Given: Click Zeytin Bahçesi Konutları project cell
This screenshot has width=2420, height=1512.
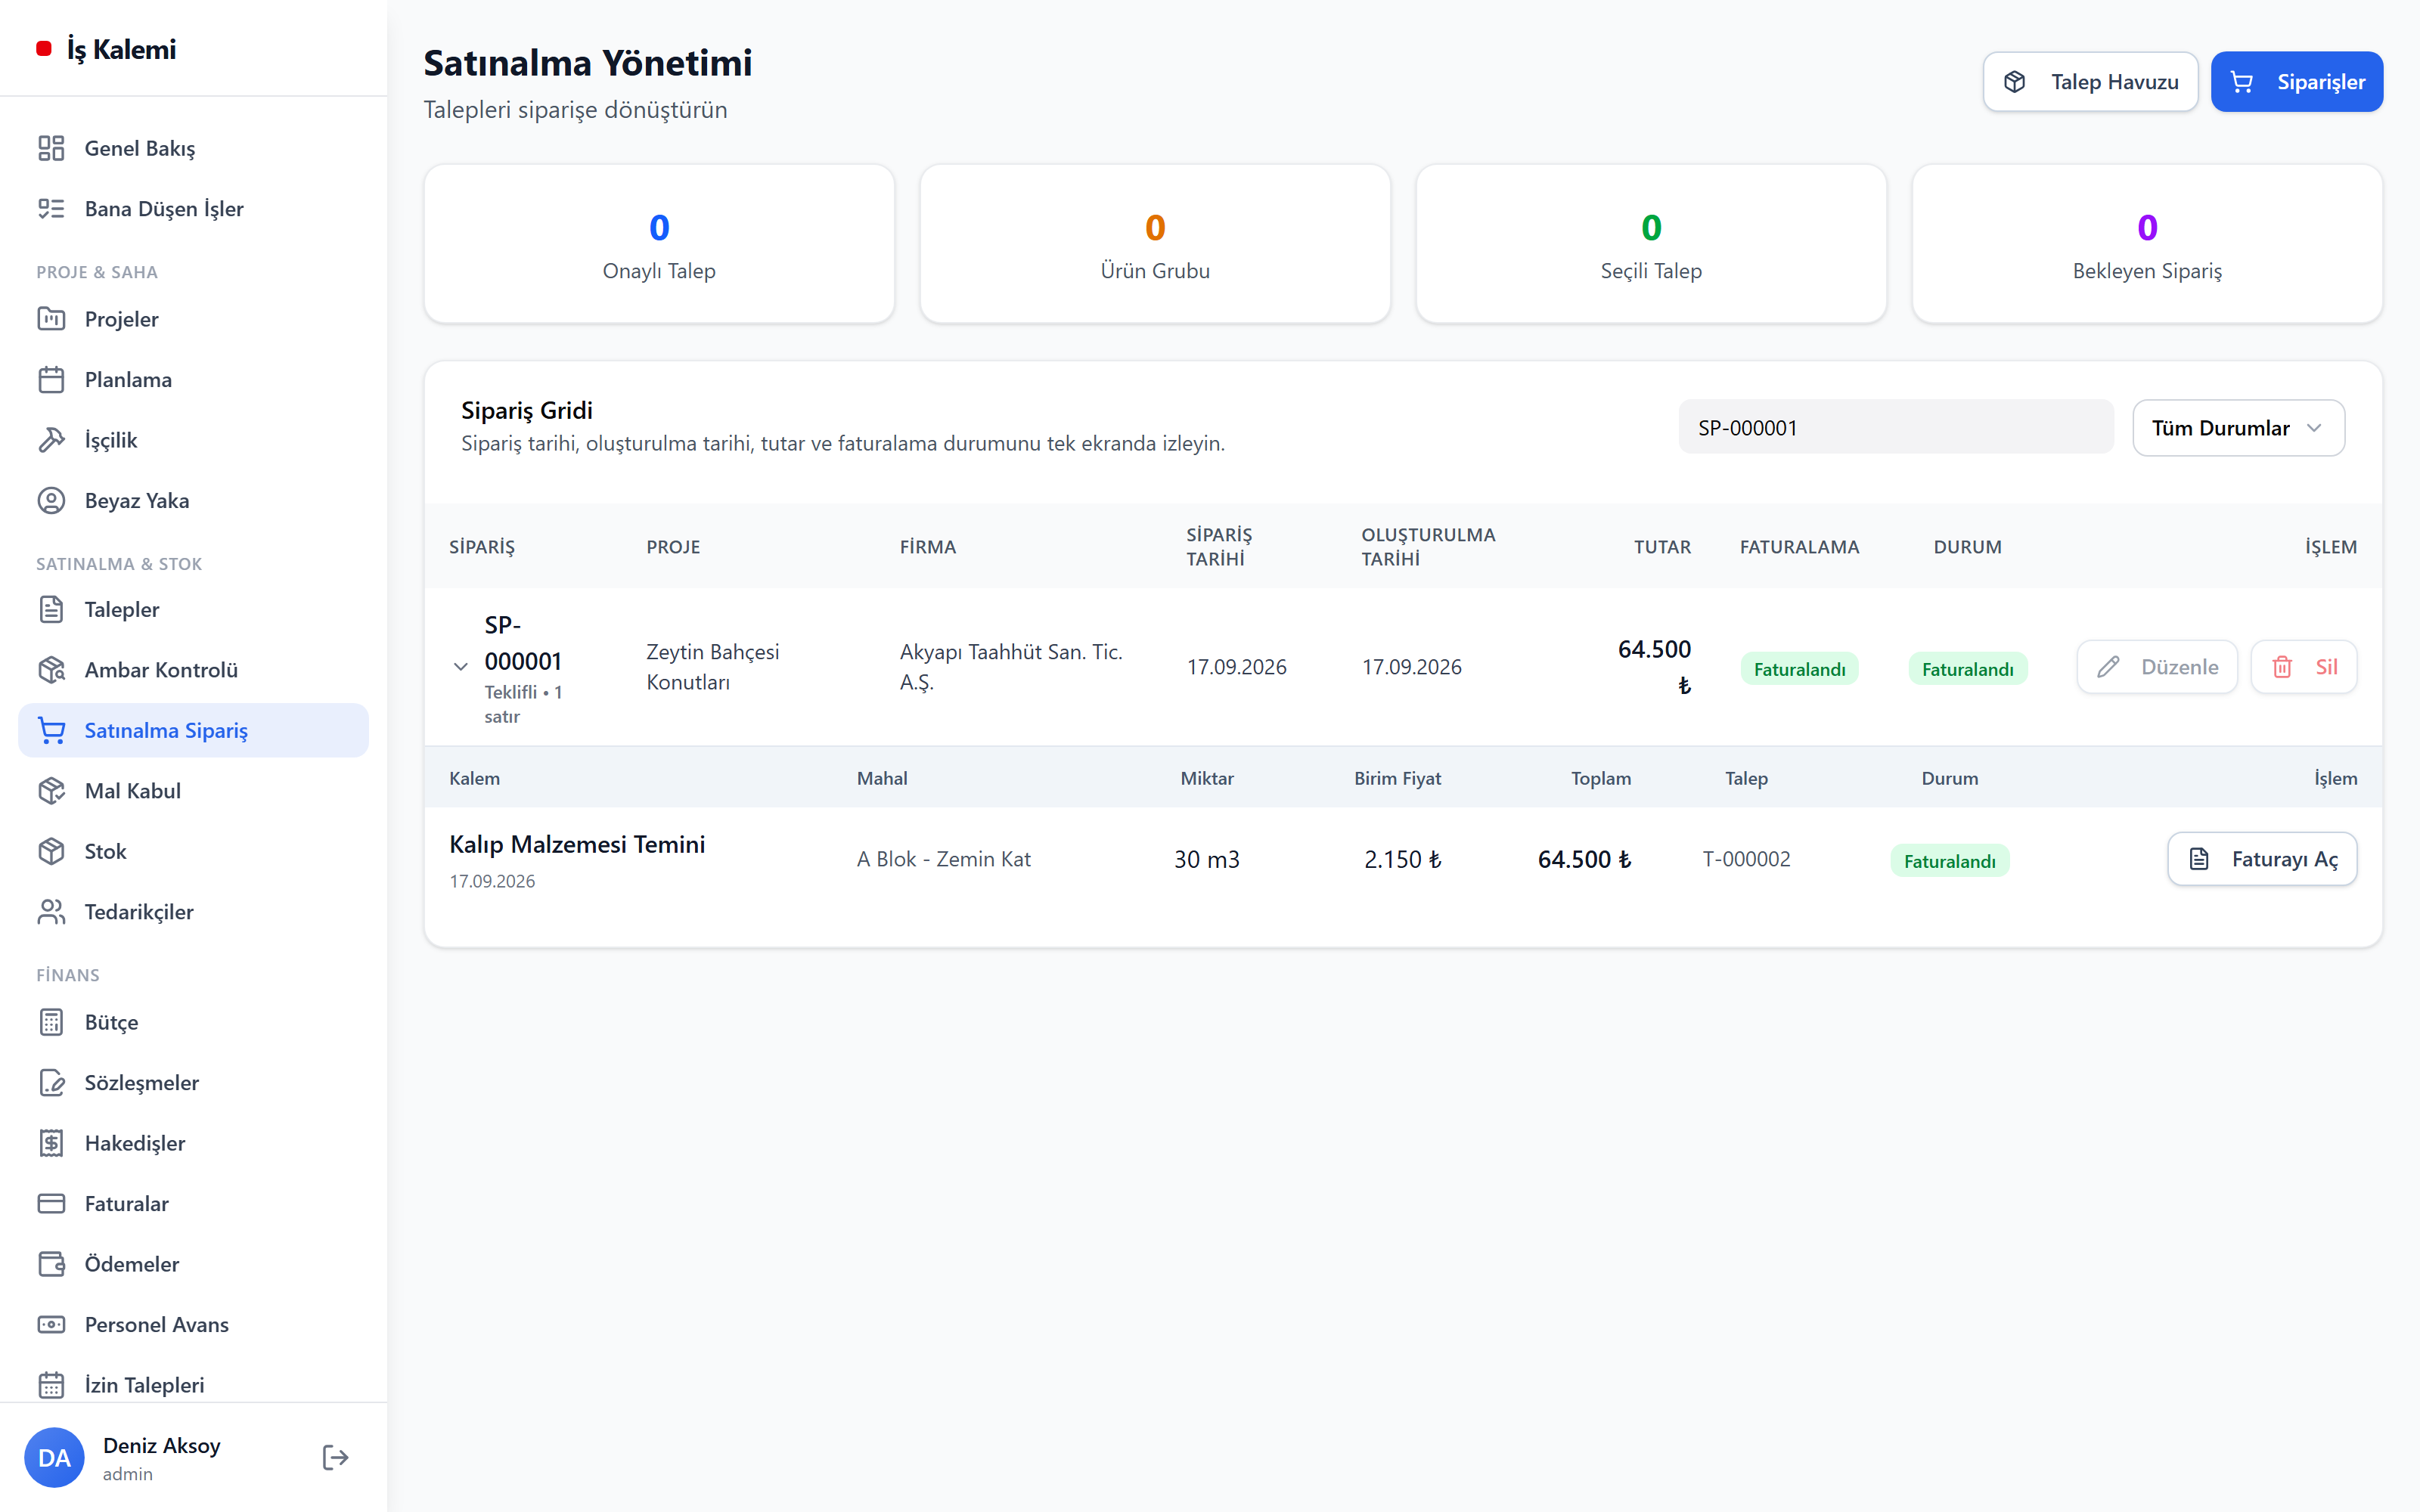Looking at the screenshot, I should (712, 667).
